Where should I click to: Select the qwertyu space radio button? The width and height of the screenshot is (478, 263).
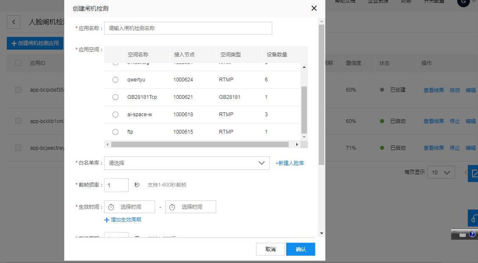(115, 80)
